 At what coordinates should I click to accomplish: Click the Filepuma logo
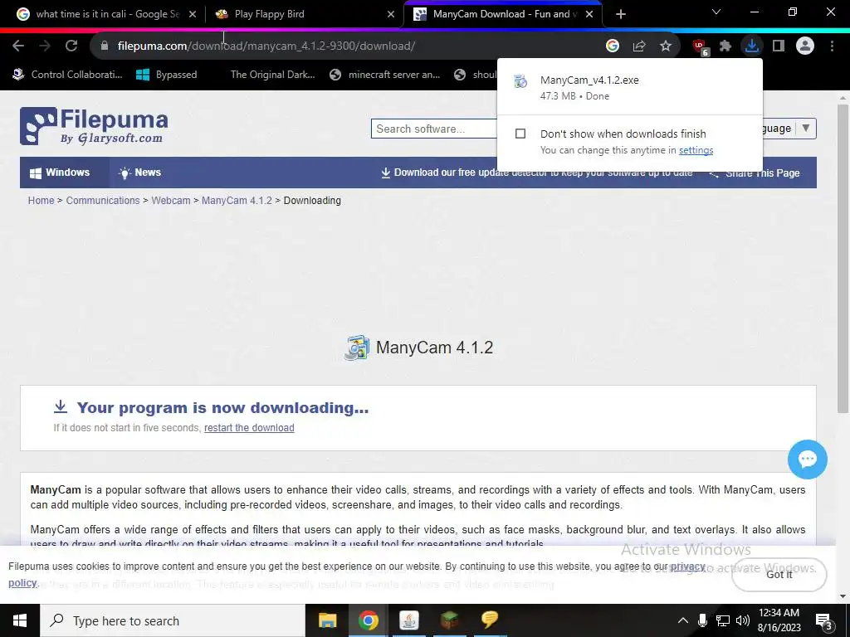coord(94,126)
